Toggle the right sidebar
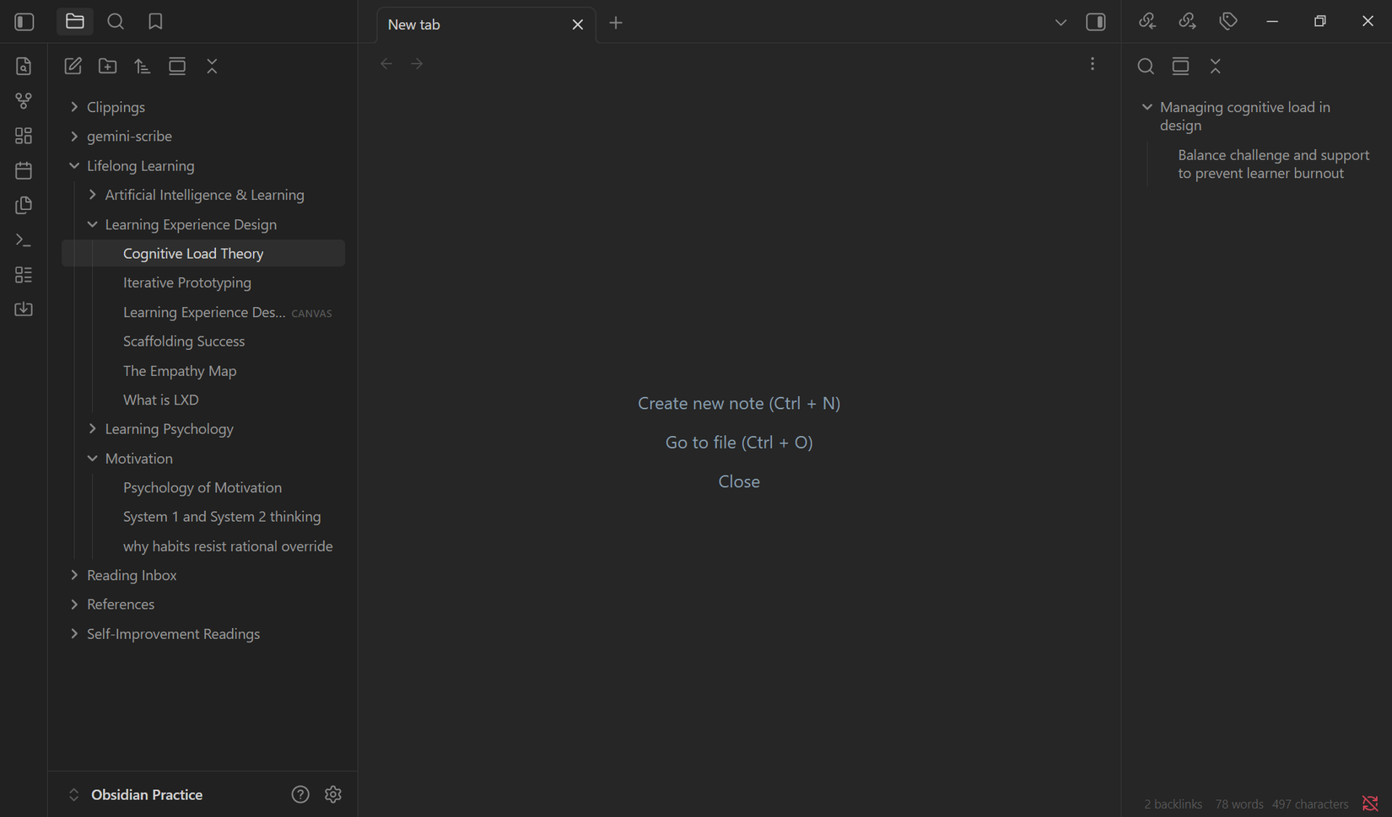Viewport: 1392px width, 817px height. (x=1096, y=22)
